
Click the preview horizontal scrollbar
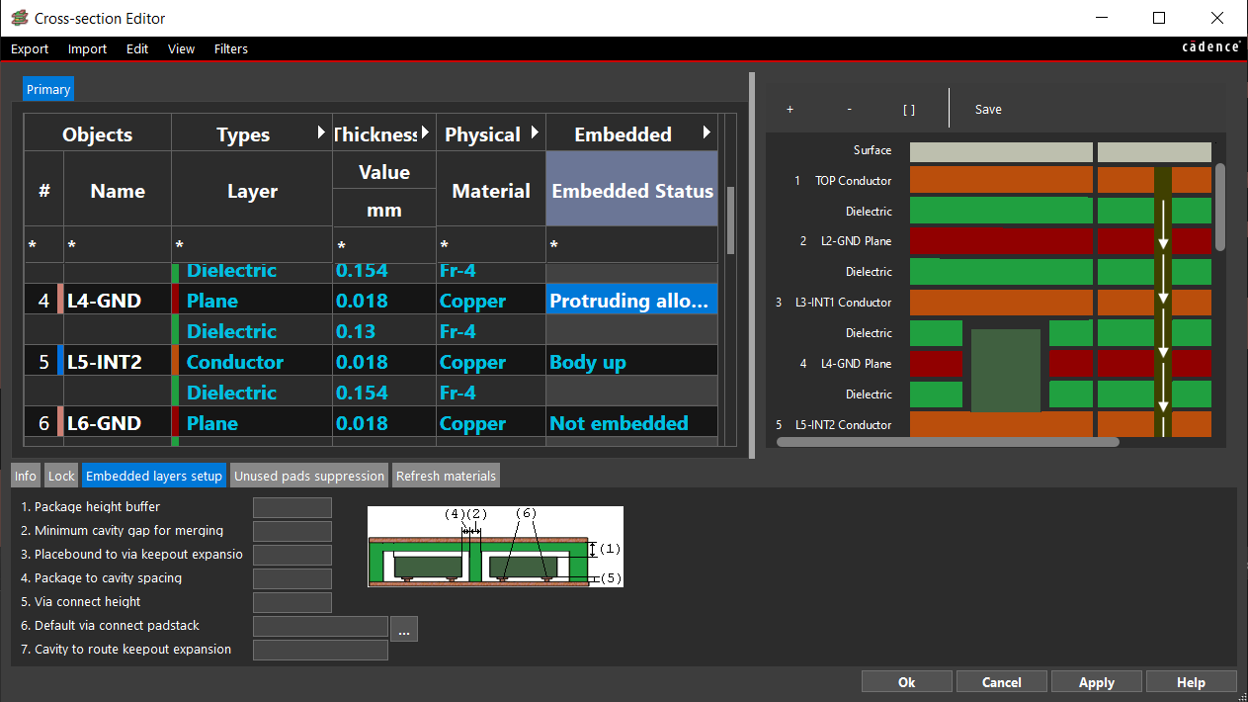[x=948, y=442]
